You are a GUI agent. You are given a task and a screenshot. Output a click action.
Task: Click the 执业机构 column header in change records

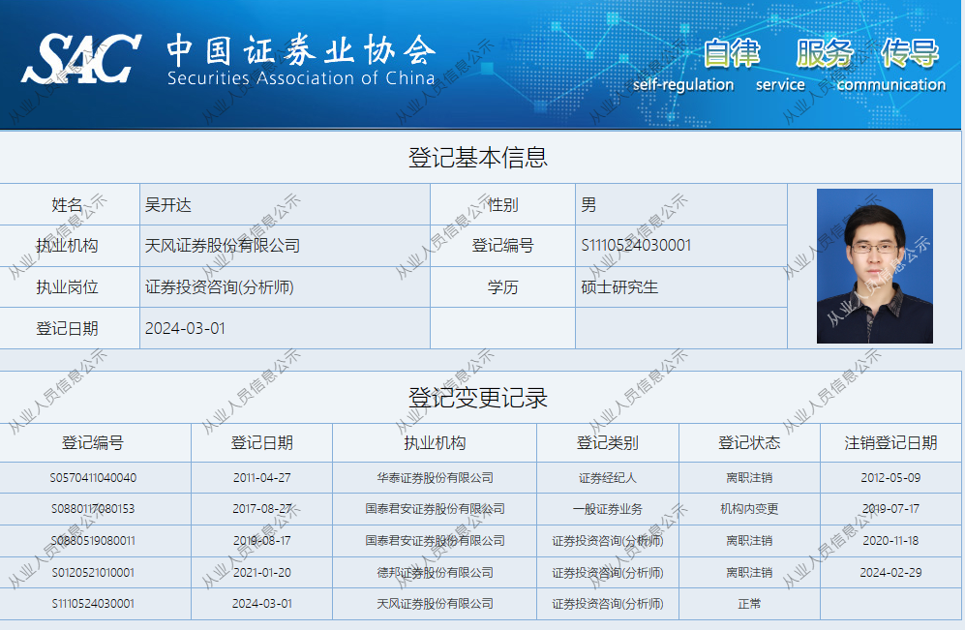point(435,443)
